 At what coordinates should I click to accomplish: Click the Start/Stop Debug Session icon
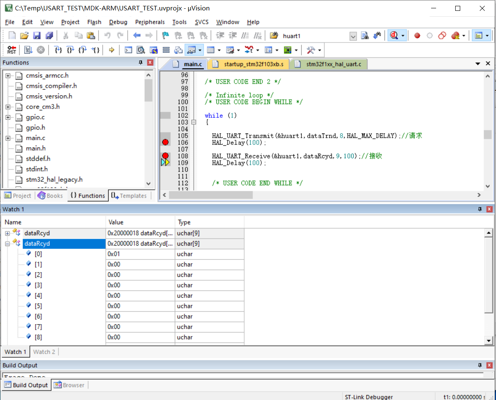pyautogui.click(x=394, y=35)
